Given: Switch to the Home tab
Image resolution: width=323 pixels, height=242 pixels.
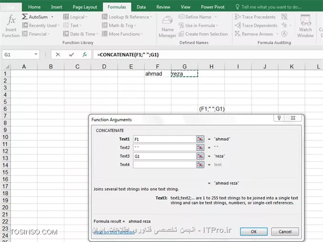Looking at the screenshot, I should tap(34, 7).
